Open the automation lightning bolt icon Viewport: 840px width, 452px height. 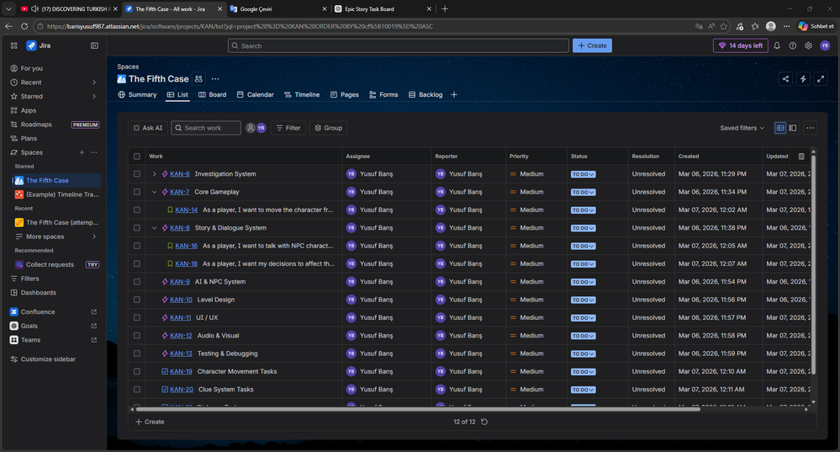click(x=803, y=79)
